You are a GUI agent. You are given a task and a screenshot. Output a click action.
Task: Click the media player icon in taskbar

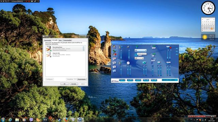click(24, 120)
